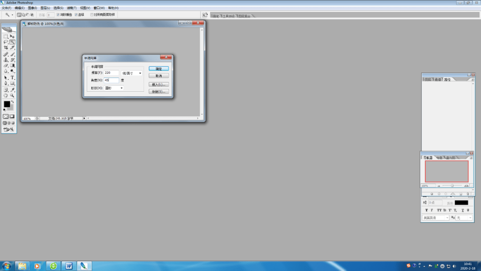Select the Hand tool

[6, 96]
